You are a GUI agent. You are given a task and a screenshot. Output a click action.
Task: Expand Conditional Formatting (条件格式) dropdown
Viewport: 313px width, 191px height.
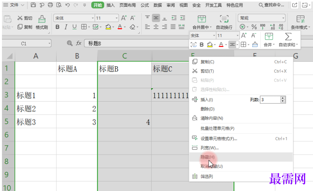click(309, 27)
